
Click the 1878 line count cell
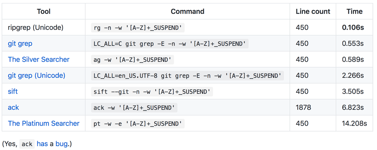click(x=303, y=108)
